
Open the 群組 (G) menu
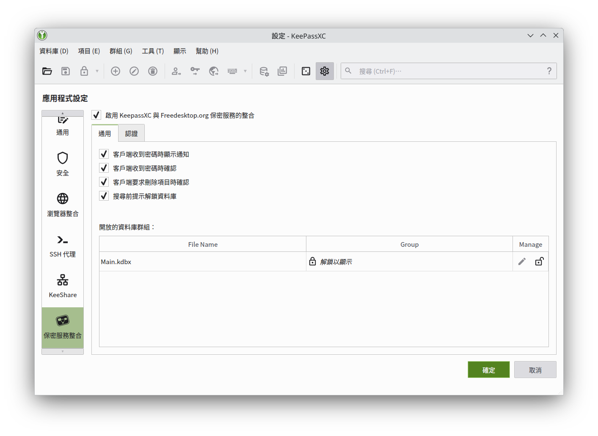click(x=121, y=51)
